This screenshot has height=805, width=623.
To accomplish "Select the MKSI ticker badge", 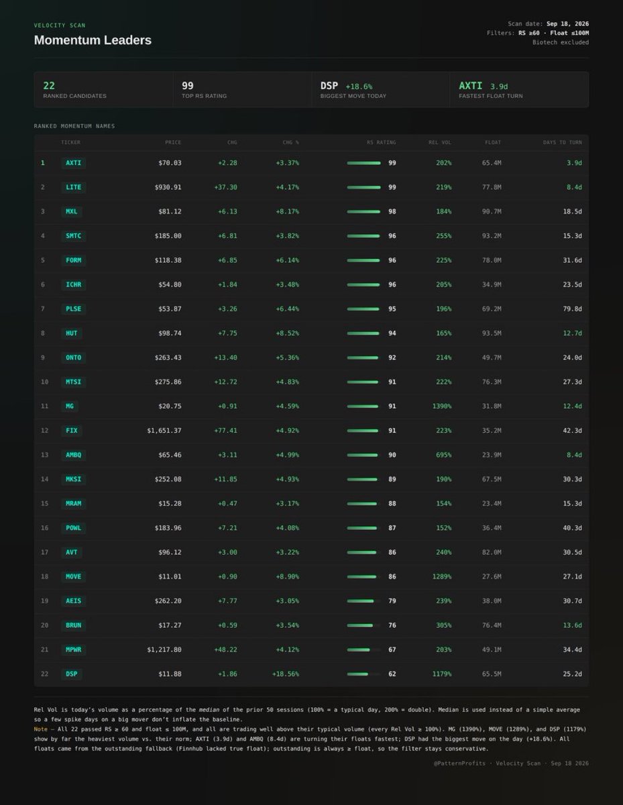I will (x=73, y=479).
